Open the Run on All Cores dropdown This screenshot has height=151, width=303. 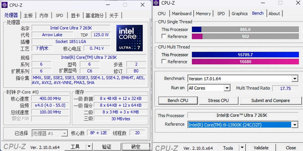click(x=227, y=88)
